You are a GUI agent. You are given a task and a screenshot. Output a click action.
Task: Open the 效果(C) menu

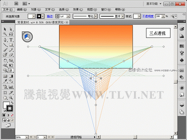click(78, 10)
